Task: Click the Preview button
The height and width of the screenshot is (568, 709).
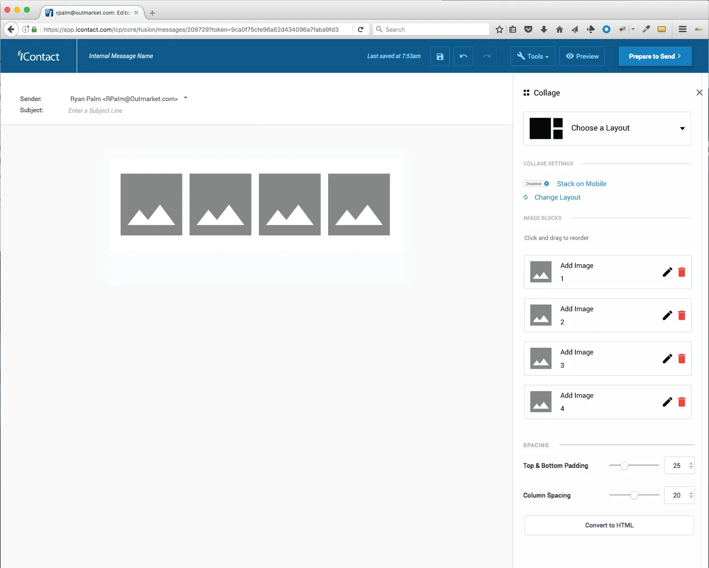Action: [582, 56]
